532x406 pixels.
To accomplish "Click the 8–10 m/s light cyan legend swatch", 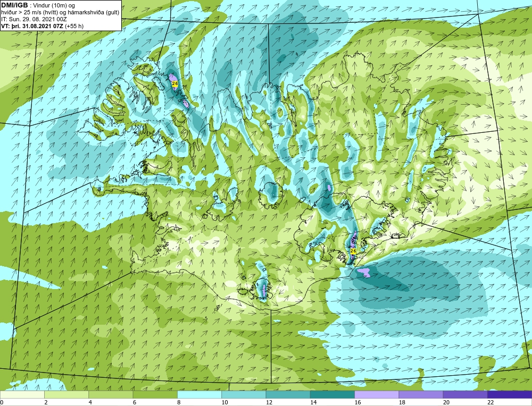I will 199,395.
